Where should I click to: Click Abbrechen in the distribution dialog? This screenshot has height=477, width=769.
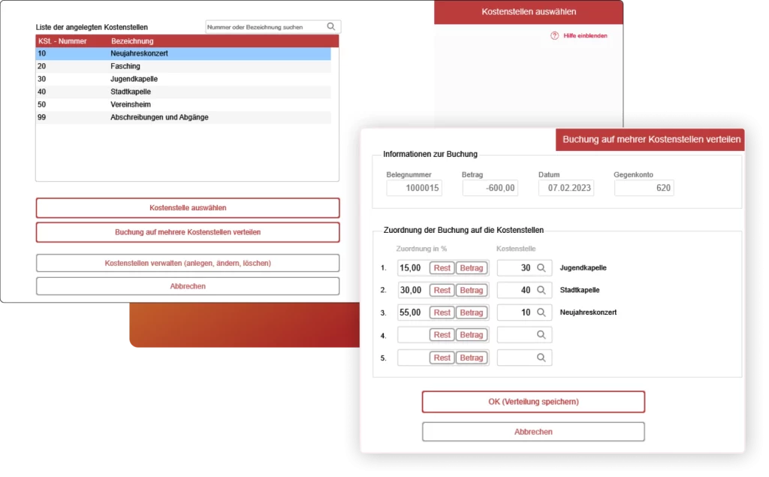pos(533,432)
